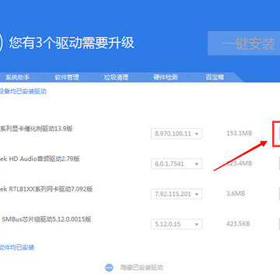Click the 一键安装 button
Viewport: 280px width, 280px height.
pyautogui.click(x=244, y=44)
